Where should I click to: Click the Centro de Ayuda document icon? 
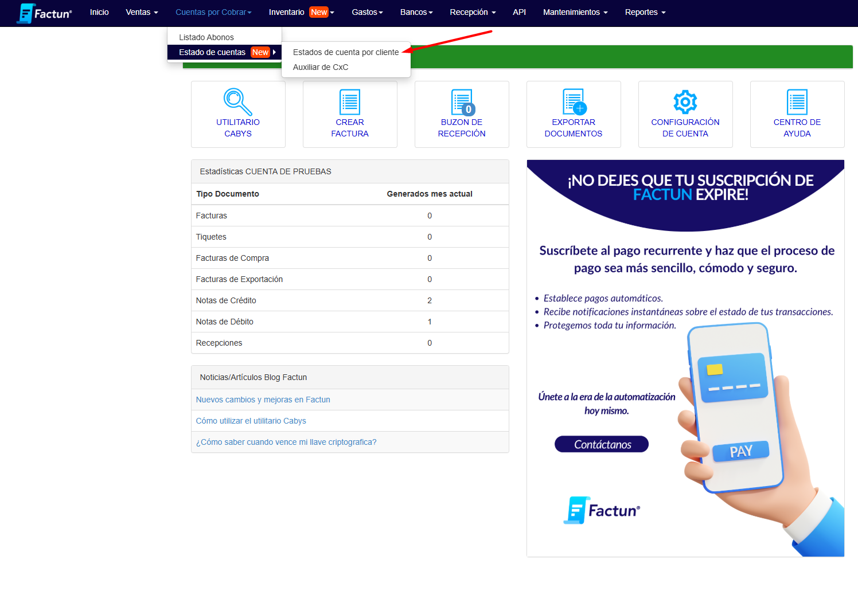click(797, 102)
